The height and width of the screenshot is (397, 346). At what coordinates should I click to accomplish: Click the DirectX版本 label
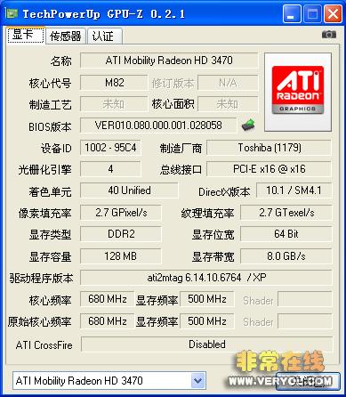pyautogui.click(x=224, y=192)
